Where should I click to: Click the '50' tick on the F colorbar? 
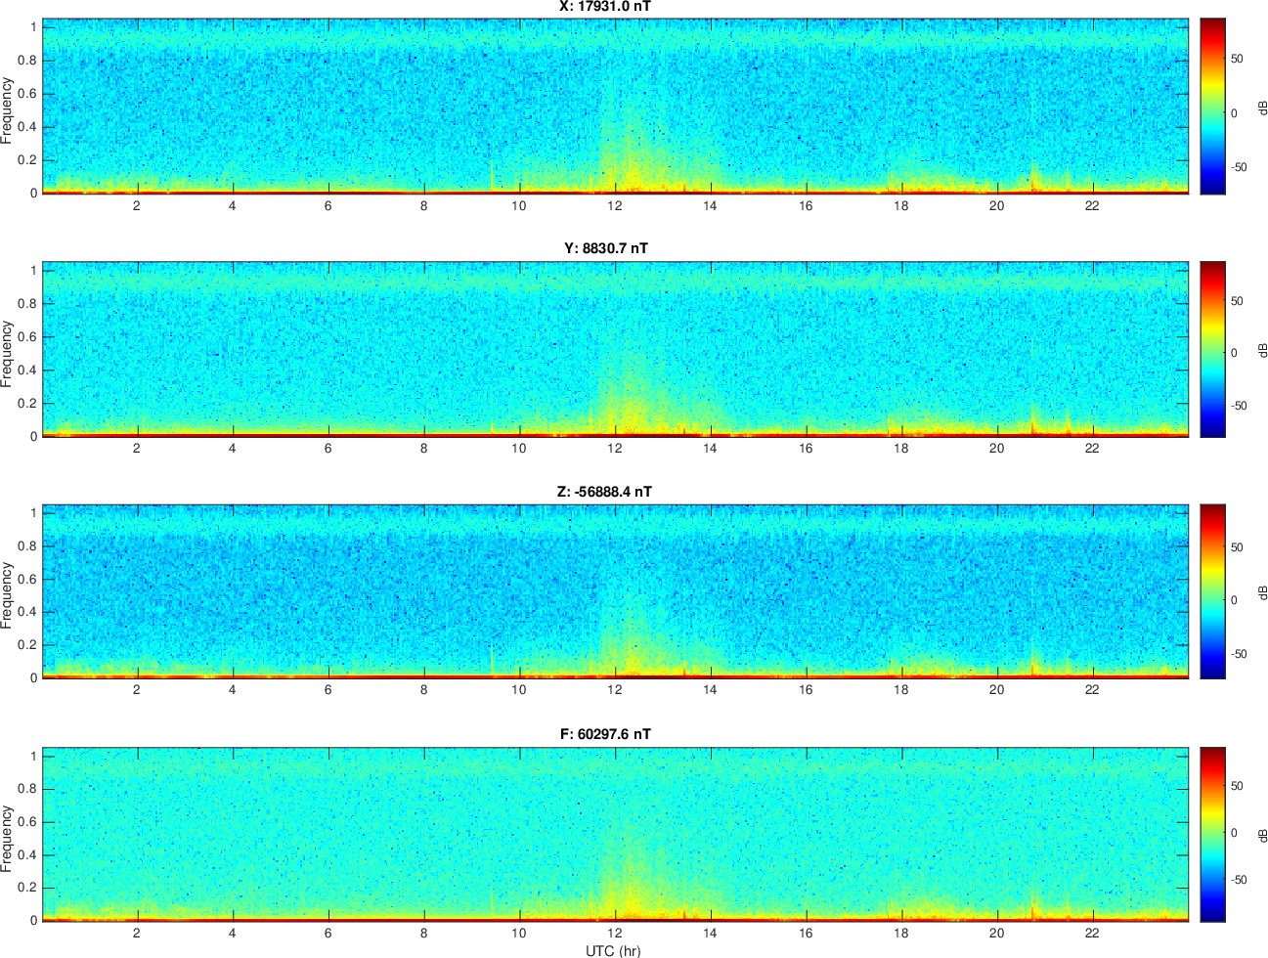click(x=1237, y=786)
